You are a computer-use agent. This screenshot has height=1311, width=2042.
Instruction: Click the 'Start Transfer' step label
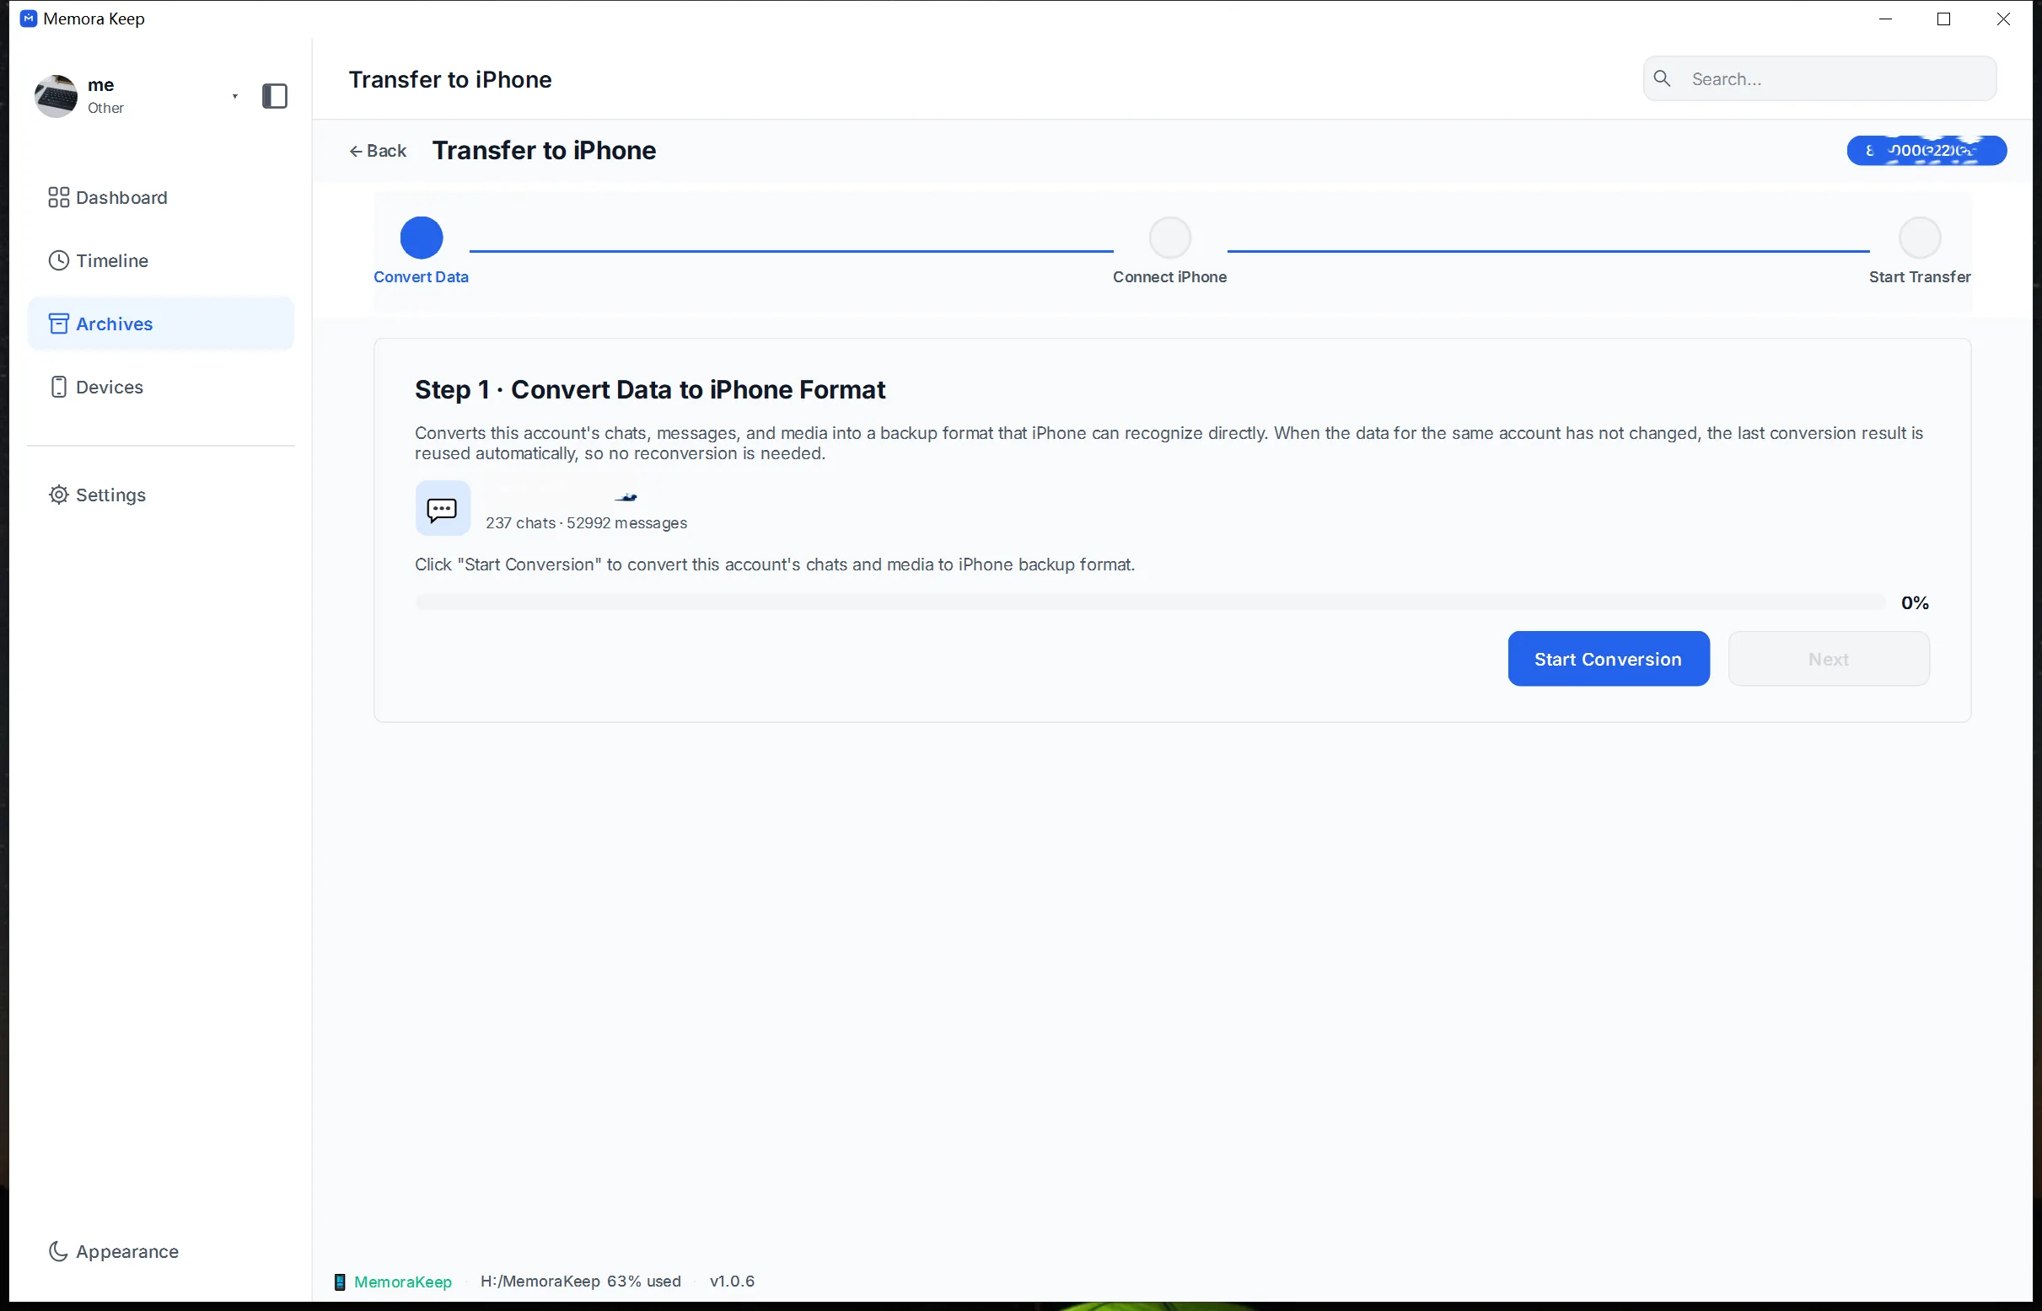(1919, 276)
